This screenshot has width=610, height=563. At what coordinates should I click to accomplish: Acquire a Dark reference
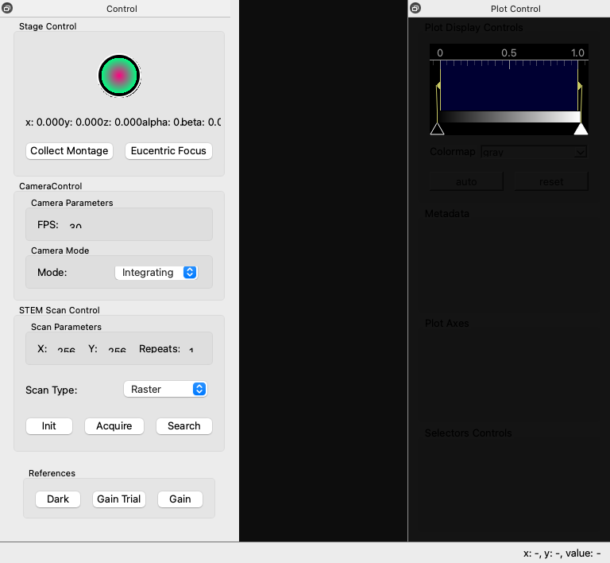(x=58, y=499)
